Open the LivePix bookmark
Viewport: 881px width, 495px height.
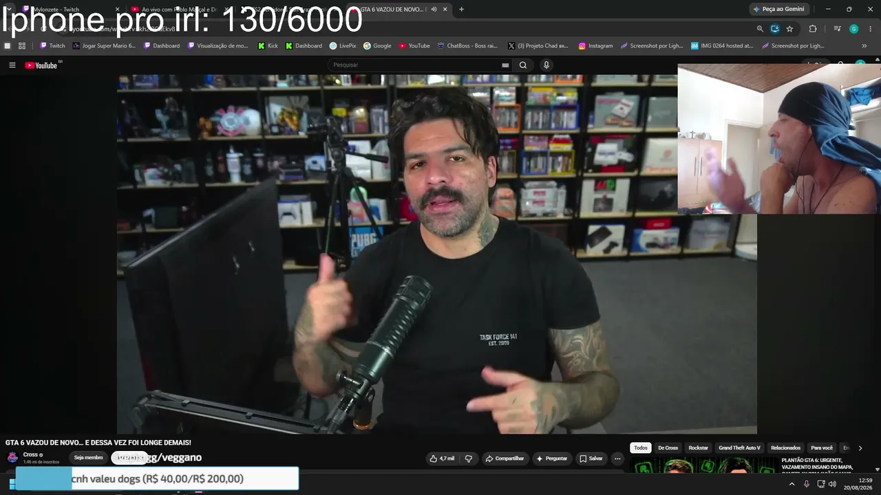click(343, 46)
